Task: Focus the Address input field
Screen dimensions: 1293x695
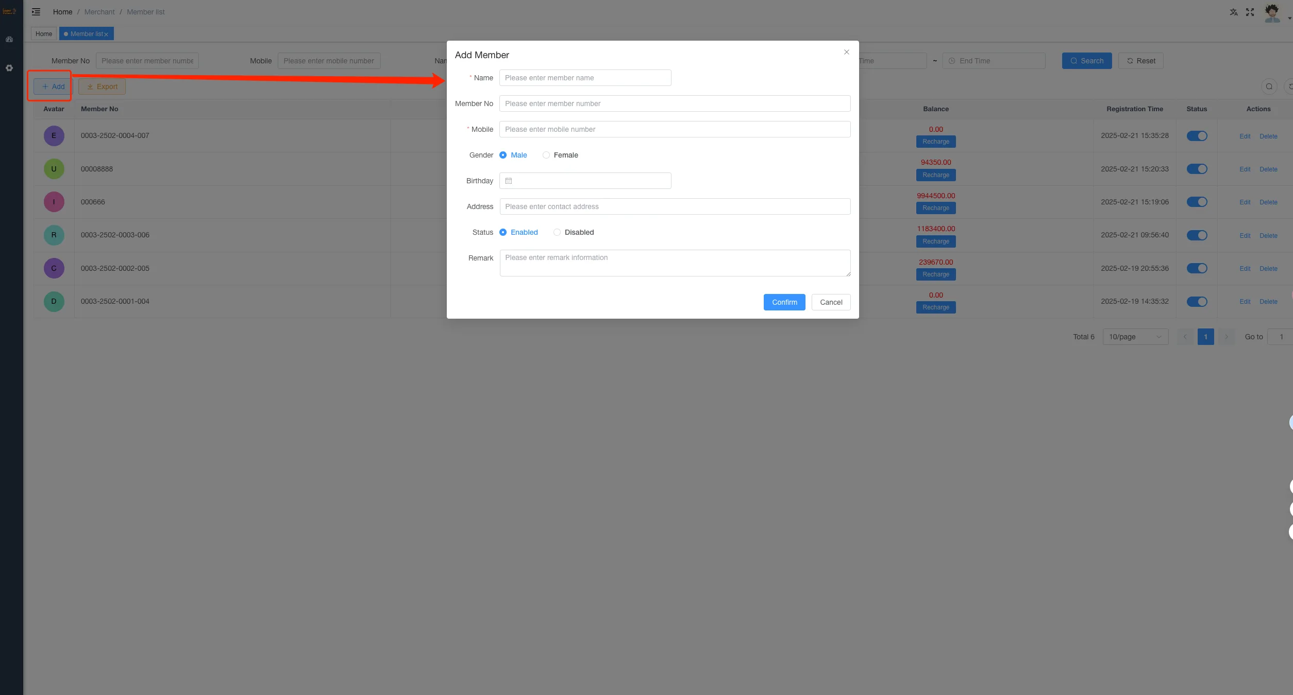Action: [675, 206]
